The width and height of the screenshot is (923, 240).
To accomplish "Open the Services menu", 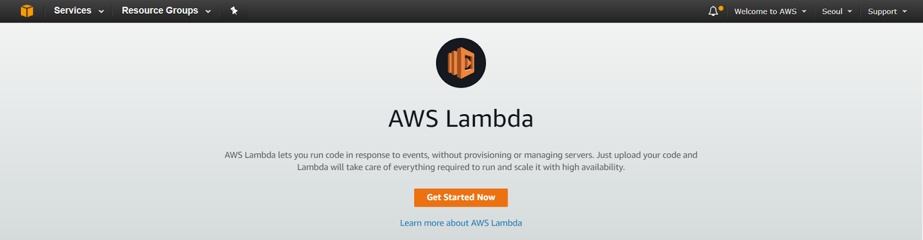I will point(79,11).
